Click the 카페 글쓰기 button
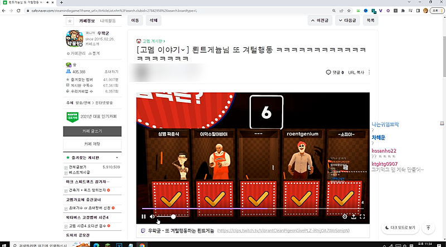446x247 pixels. [92, 131]
